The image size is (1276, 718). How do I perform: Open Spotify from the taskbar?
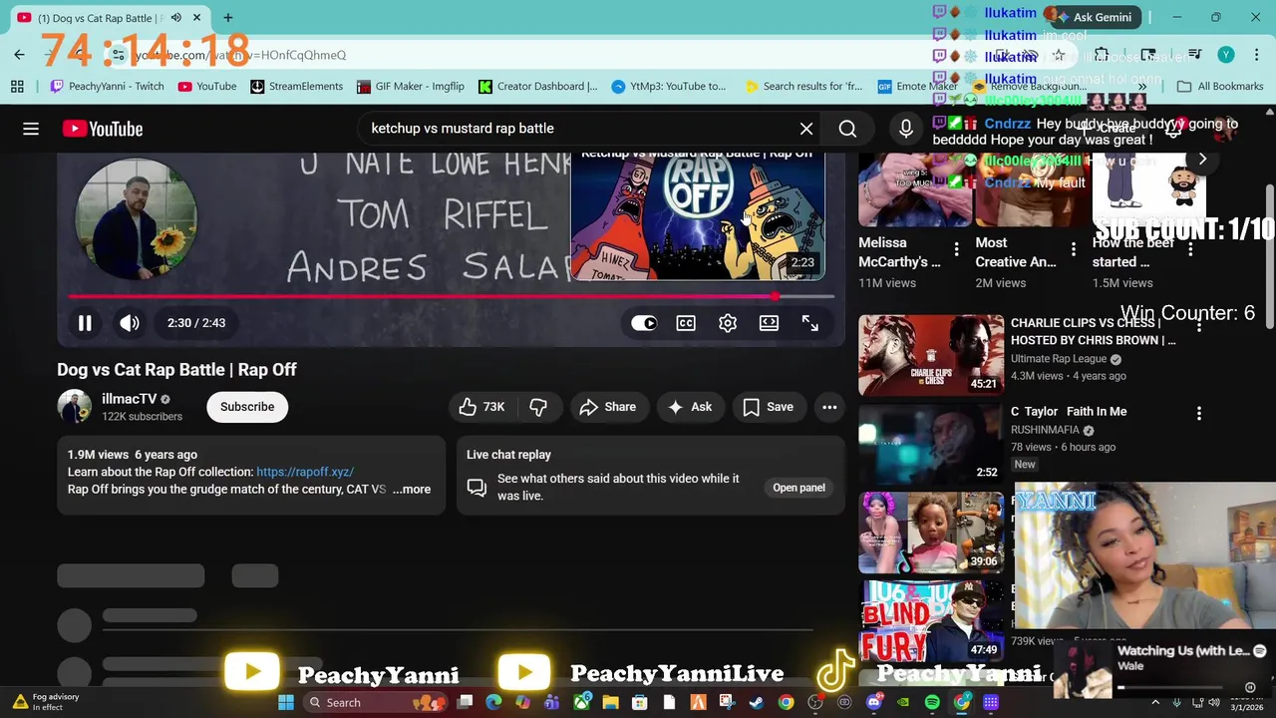click(x=932, y=703)
